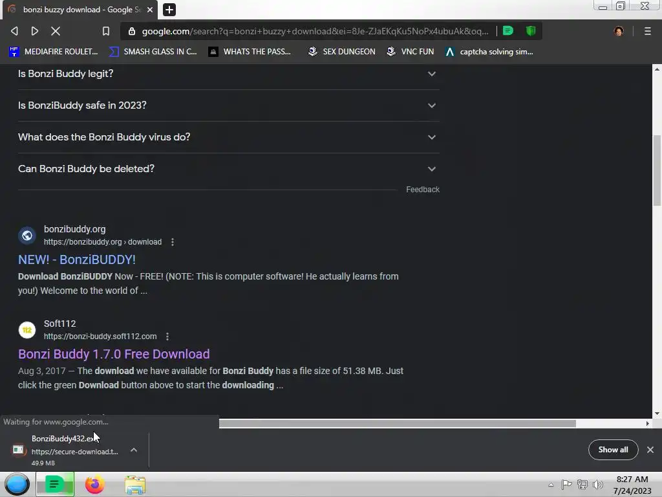Click the https://bonzibuddy.org › download URL text

(103, 242)
